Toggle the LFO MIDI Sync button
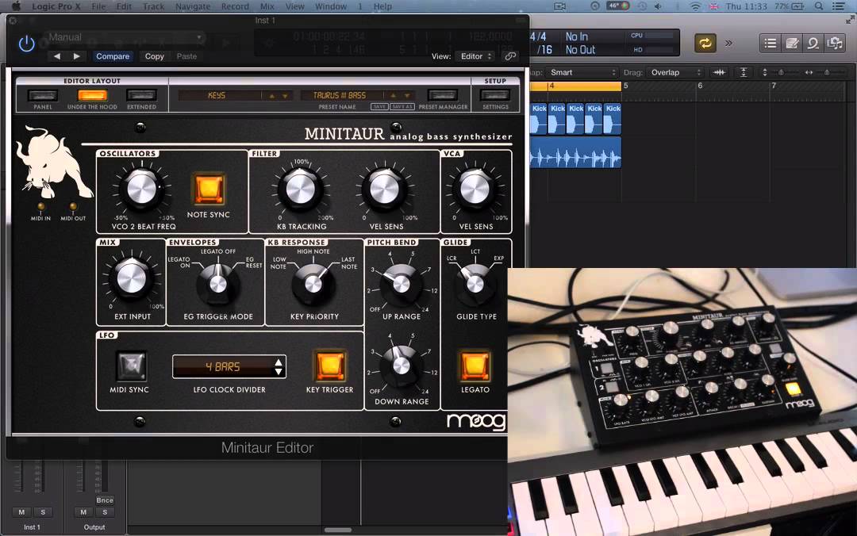This screenshot has width=857, height=536. click(x=131, y=366)
